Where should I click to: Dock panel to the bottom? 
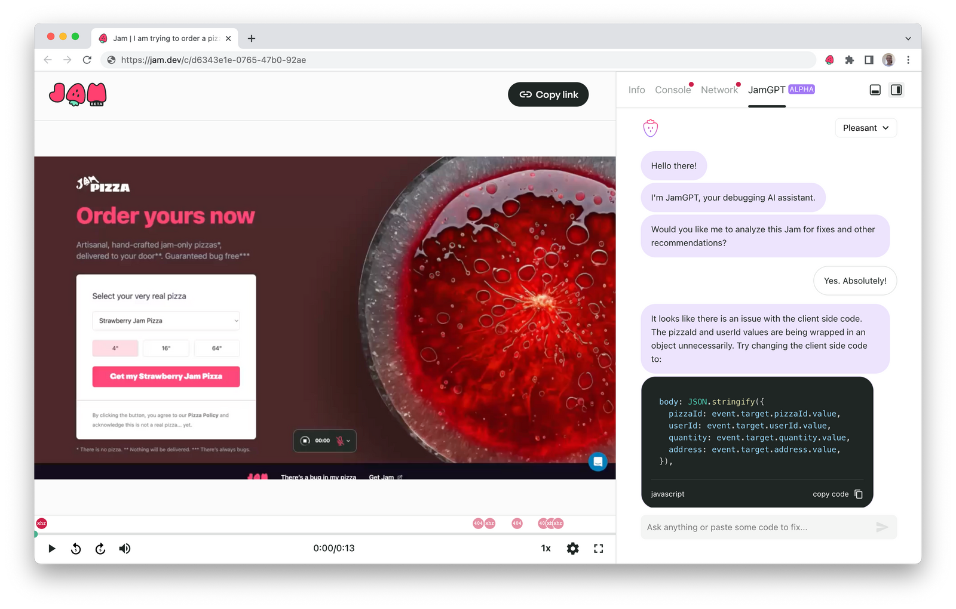point(875,90)
